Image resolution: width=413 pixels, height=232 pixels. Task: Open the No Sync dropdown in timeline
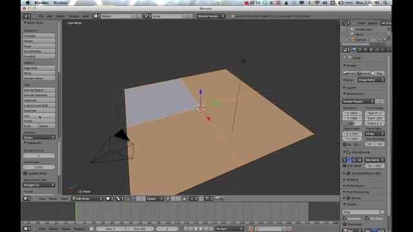pyautogui.click(x=229, y=229)
